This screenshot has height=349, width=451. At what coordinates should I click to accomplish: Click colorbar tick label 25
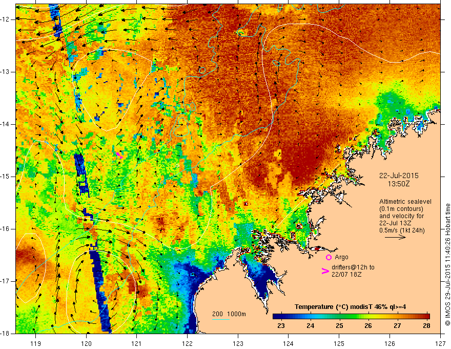coord(339,326)
